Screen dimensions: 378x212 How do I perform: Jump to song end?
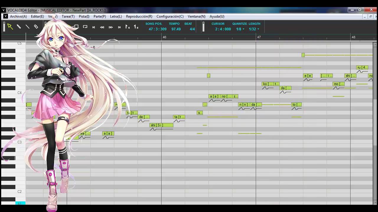(119, 27)
